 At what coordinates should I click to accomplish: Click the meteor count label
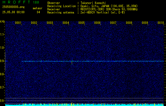pyautogui.click(x=37, y=8)
